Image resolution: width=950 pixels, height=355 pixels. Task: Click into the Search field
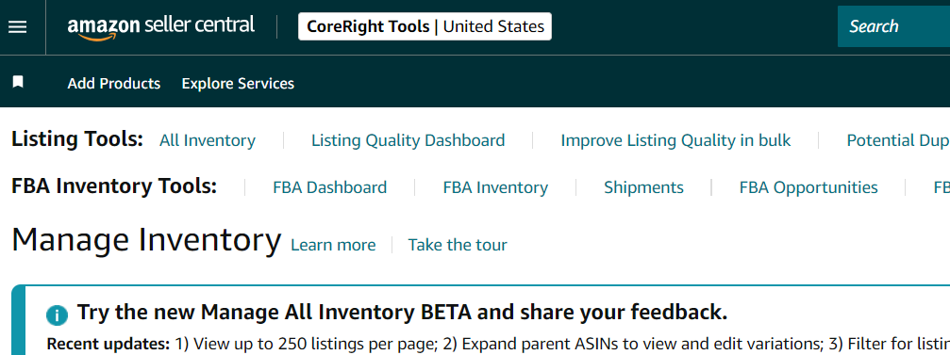coord(893,26)
